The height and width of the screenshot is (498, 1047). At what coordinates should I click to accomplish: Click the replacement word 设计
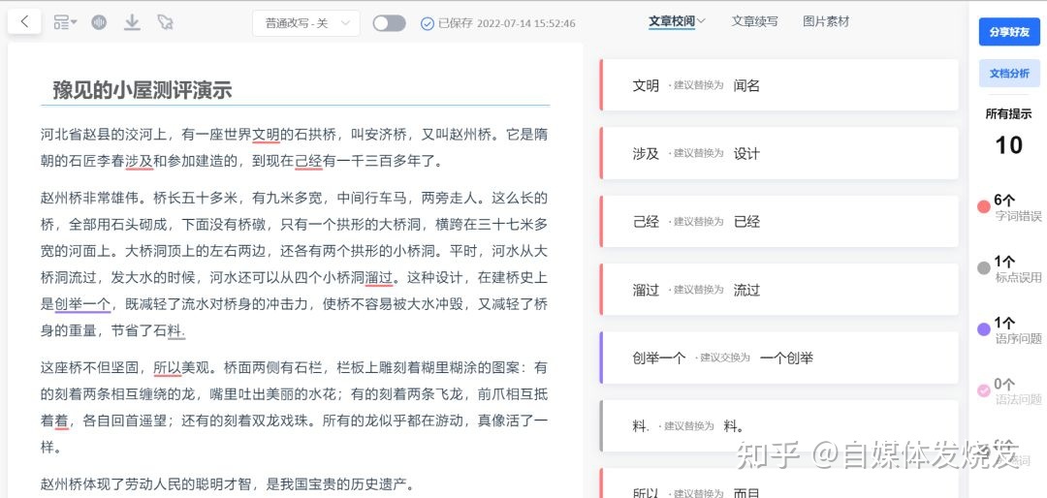pyautogui.click(x=746, y=153)
